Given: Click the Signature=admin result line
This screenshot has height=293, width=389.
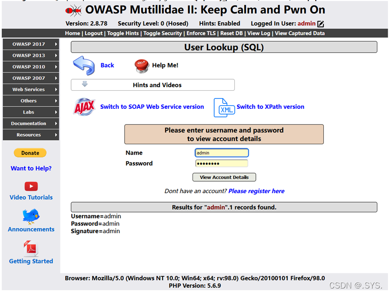Looking at the screenshot, I should click(95, 231).
